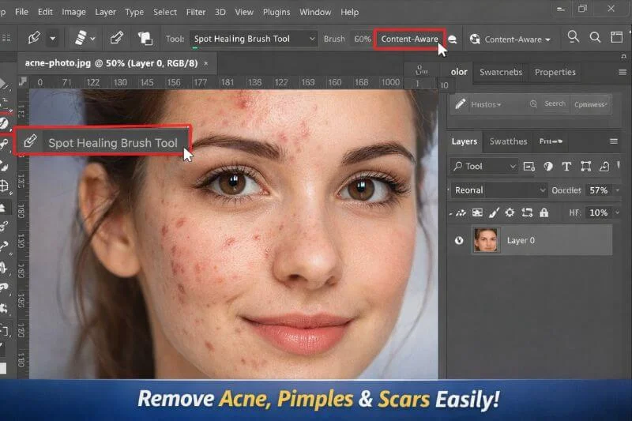This screenshot has height=421, width=632.
Task: Select the Layer 0 thumbnail
Action: pos(486,240)
